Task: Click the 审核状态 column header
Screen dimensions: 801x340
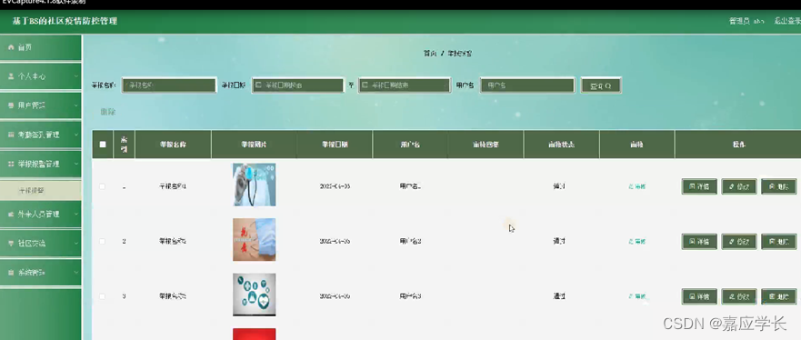Action: coord(561,145)
